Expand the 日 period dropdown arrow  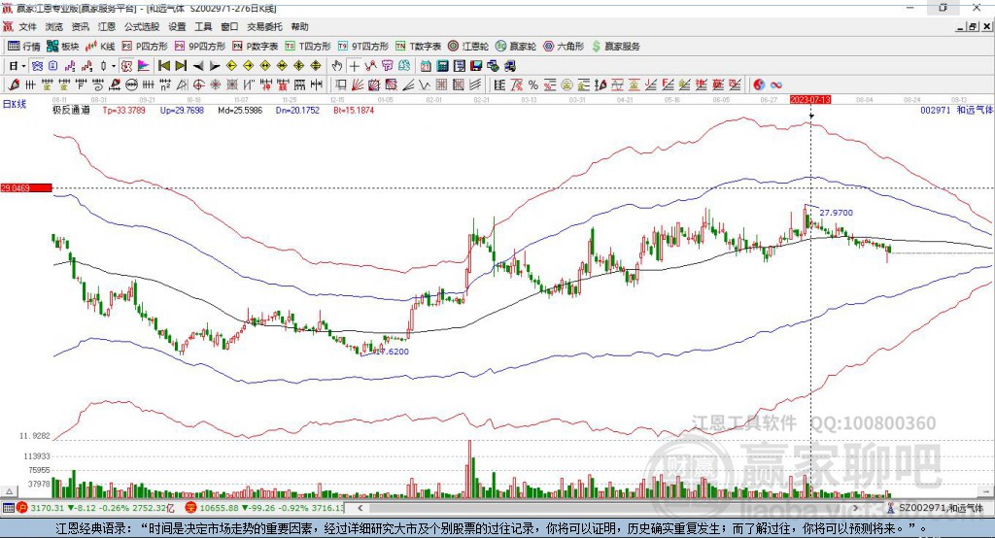point(23,66)
